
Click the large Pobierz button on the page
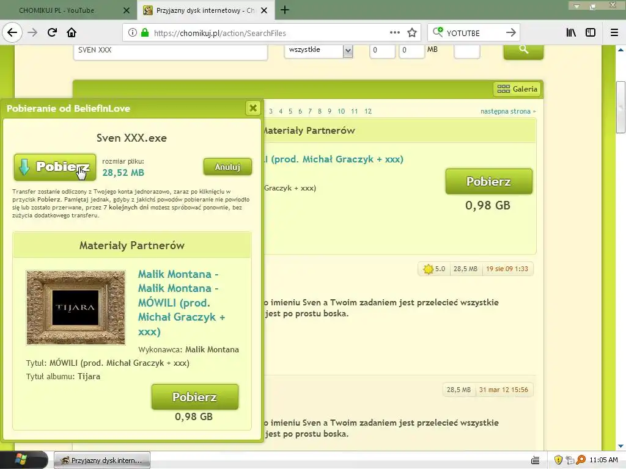pos(488,181)
